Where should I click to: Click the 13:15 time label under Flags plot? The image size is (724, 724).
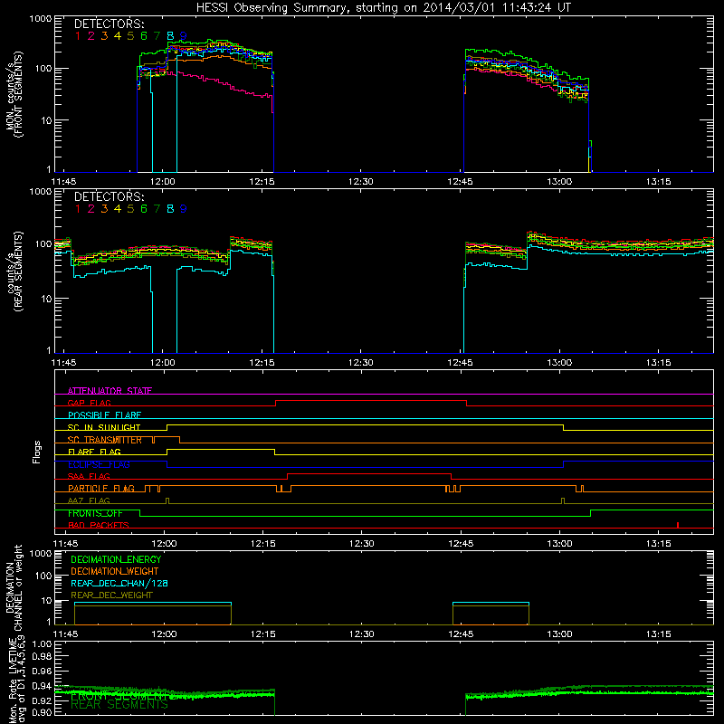coord(659,544)
